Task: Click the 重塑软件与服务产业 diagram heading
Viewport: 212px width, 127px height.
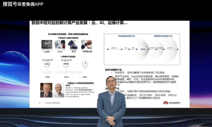Action: pos(163,36)
